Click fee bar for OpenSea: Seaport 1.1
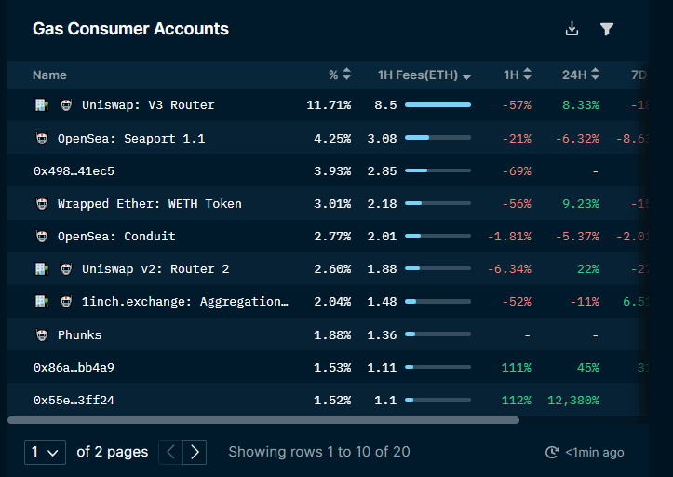This screenshot has width=673, height=477. click(x=437, y=138)
